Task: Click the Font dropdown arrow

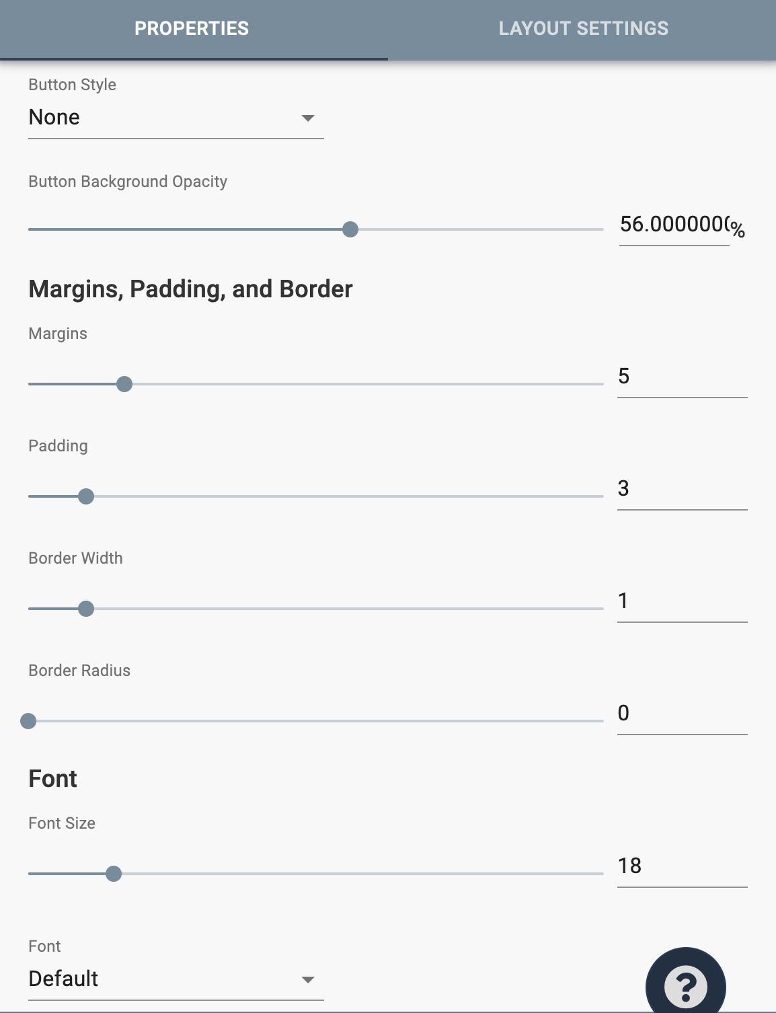Action: (x=308, y=979)
